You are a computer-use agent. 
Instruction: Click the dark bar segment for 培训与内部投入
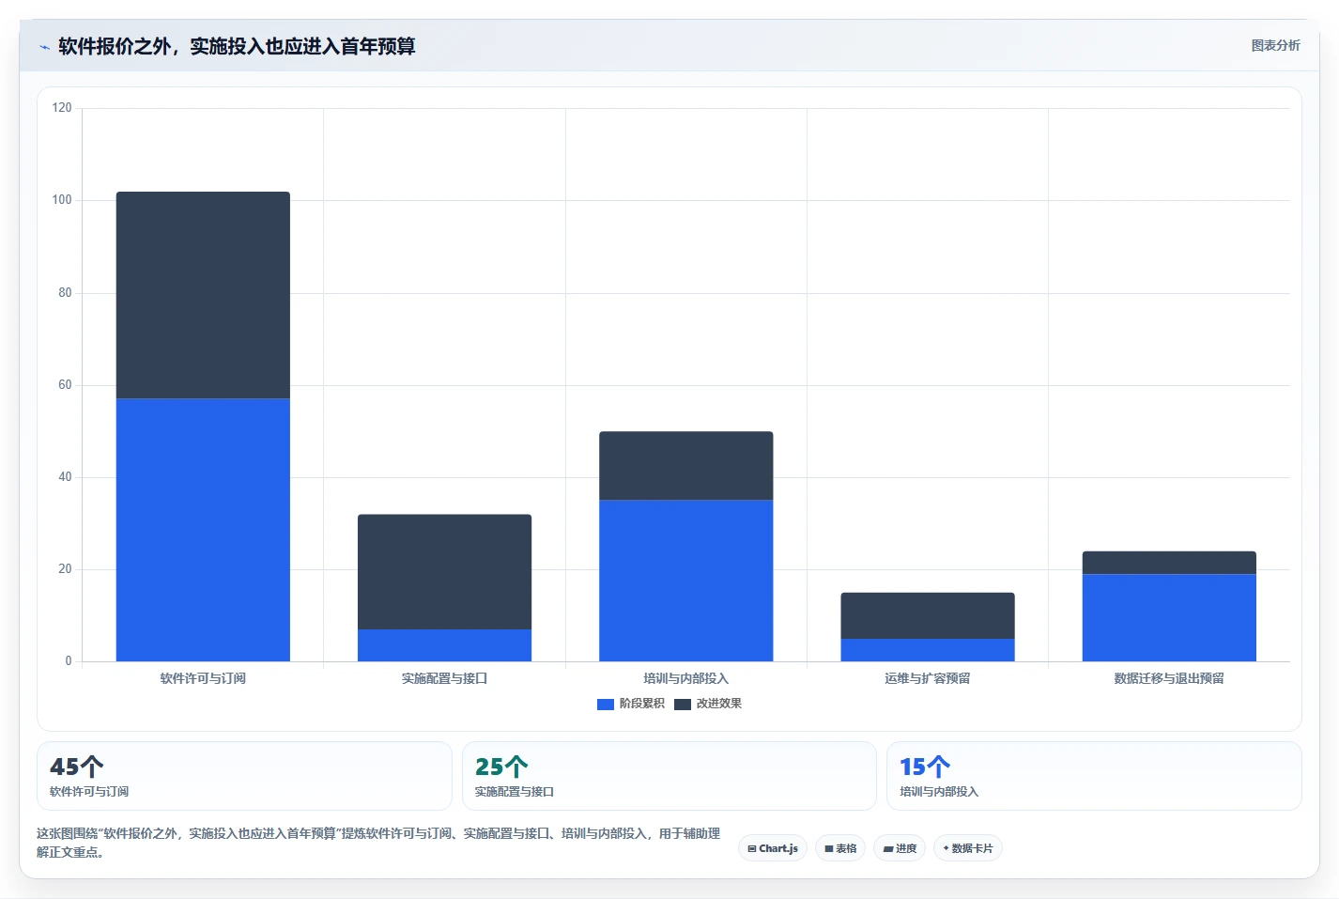point(686,466)
